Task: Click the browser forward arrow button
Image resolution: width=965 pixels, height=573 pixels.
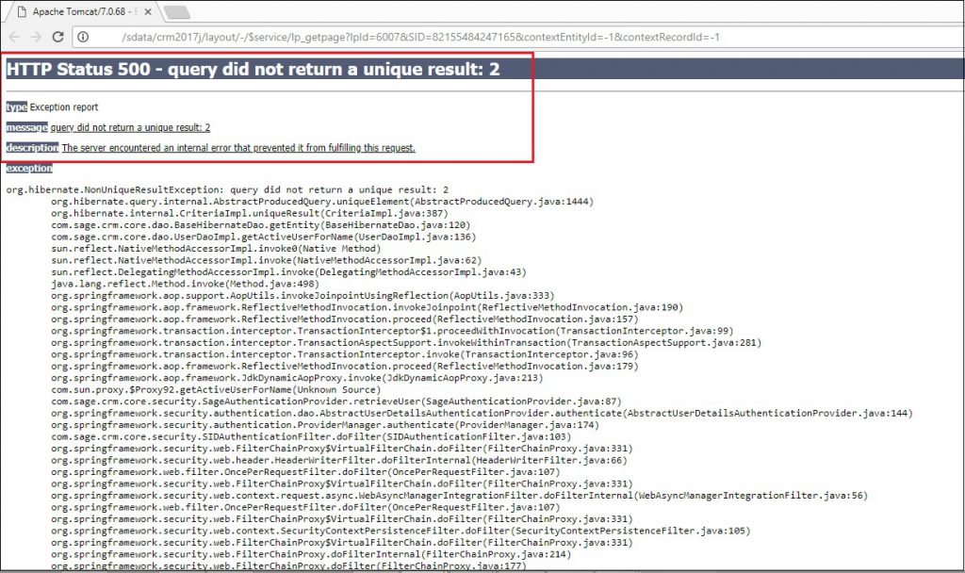Action: tap(34, 37)
